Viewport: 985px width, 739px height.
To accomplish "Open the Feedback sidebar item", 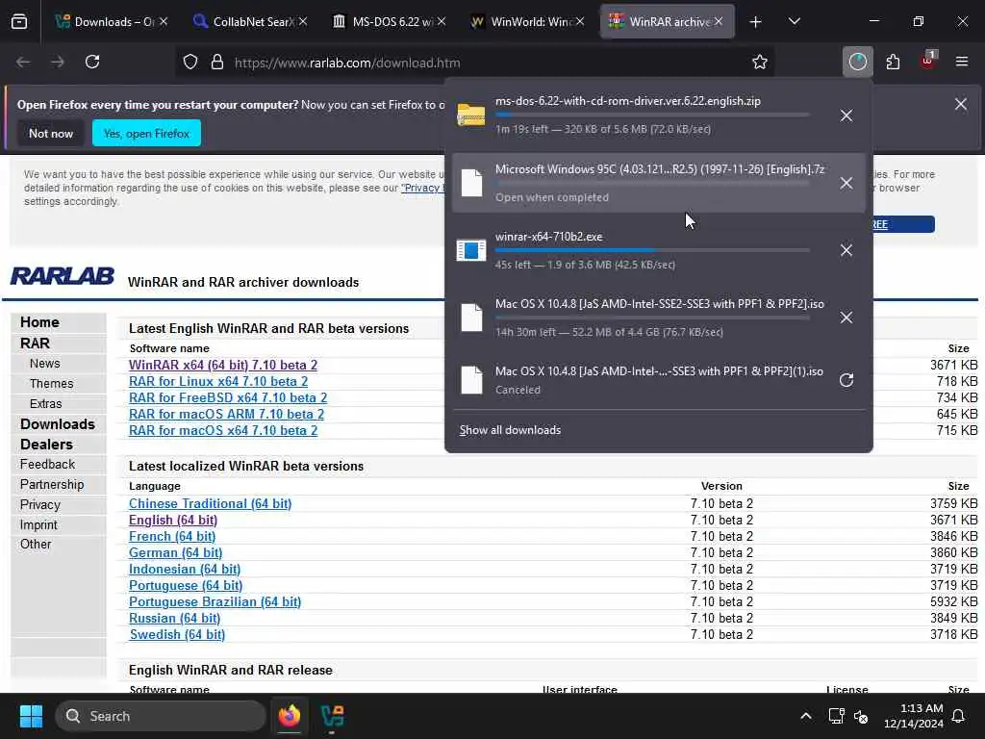I will [47, 465].
